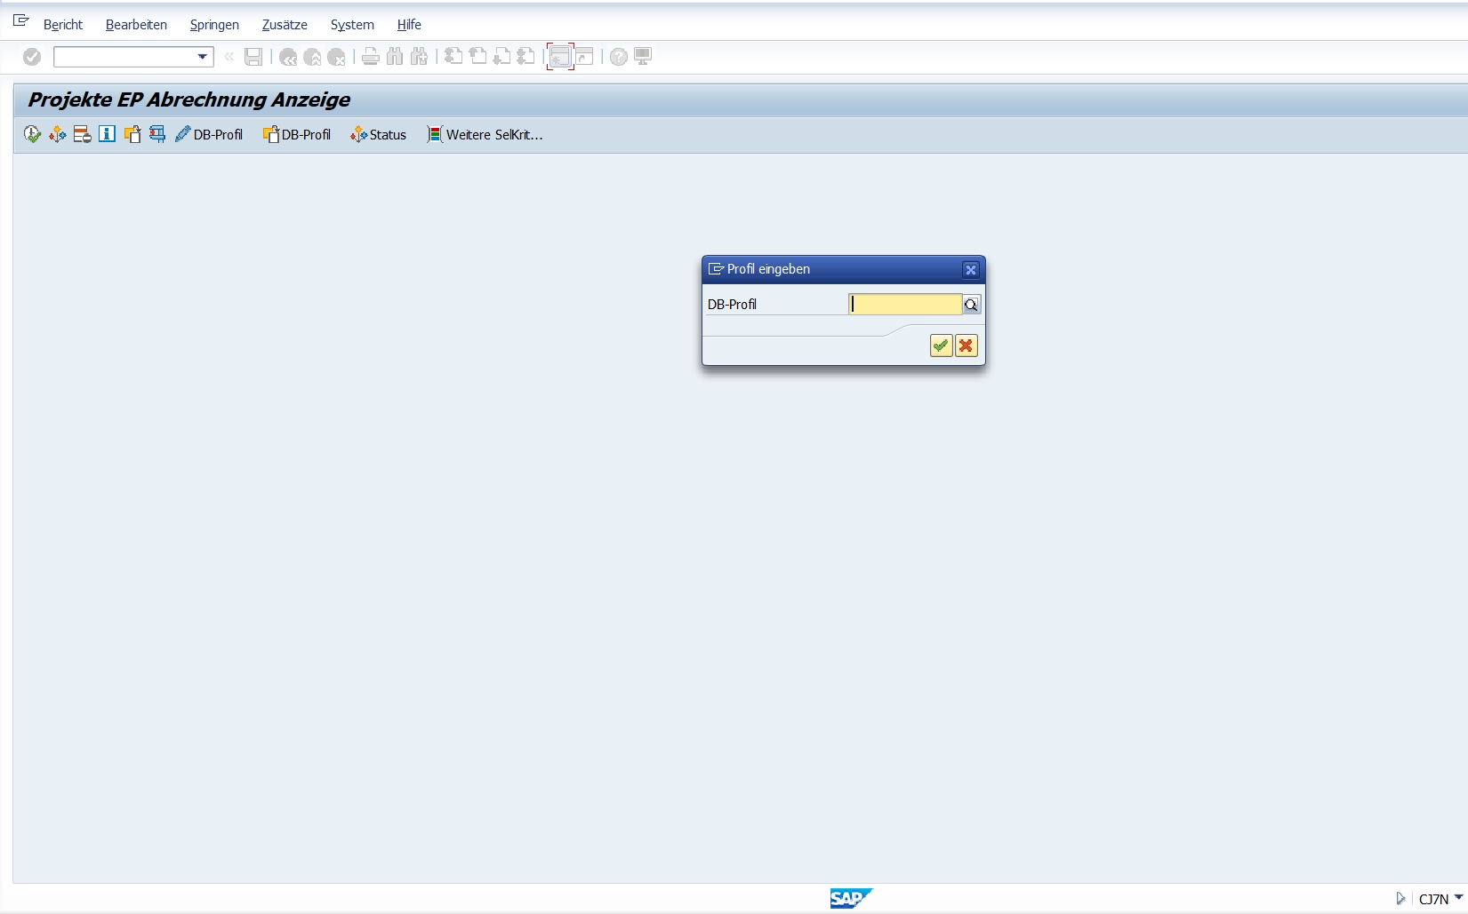1468x914 pixels.
Task: Click the Print icon
Action: pyautogui.click(x=371, y=57)
